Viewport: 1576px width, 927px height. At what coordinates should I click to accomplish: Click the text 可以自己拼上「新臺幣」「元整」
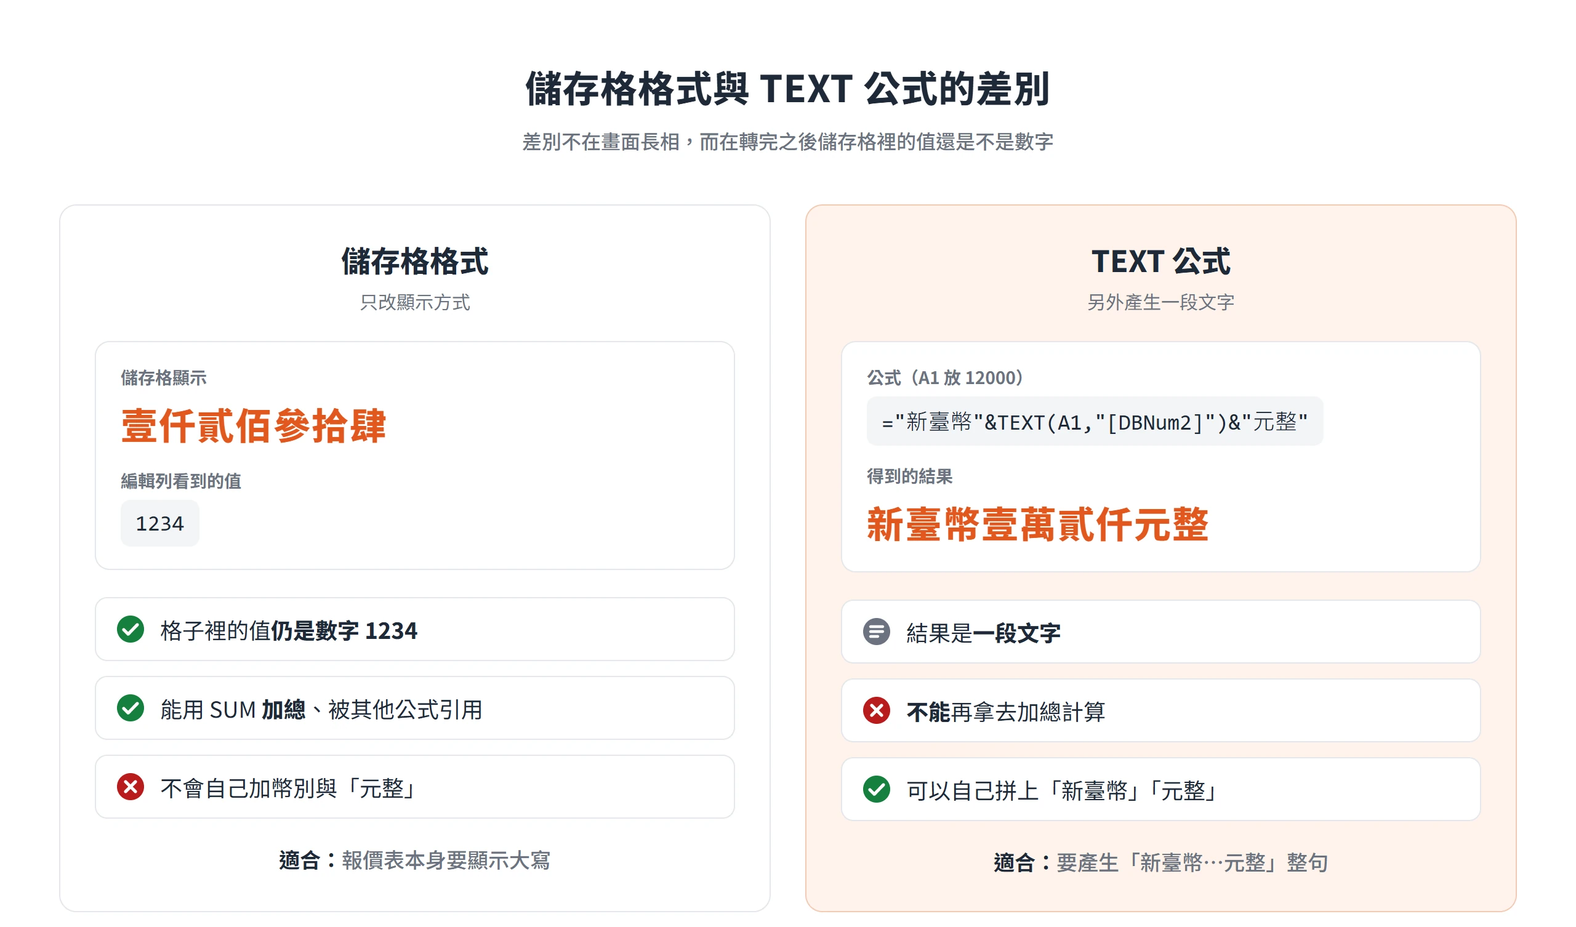pyautogui.click(x=1062, y=790)
